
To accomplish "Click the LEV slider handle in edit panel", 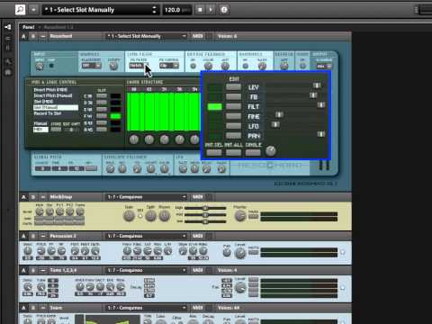I will pyautogui.click(x=317, y=85).
